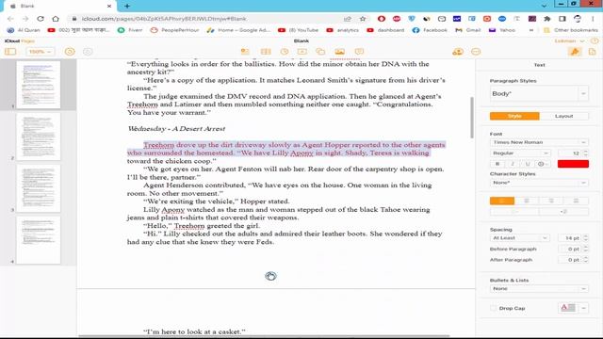Click the iCloud help question icon

tap(595, 40)
